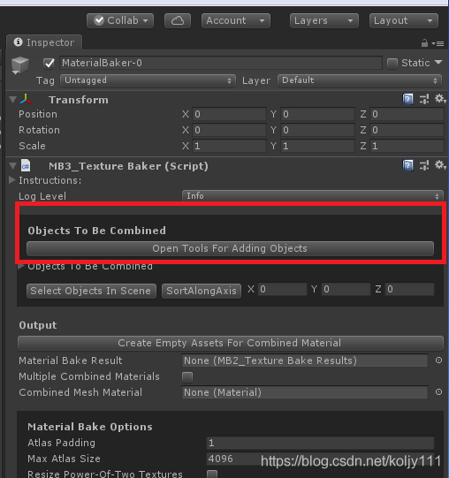Click Rotation Y field

317,130
